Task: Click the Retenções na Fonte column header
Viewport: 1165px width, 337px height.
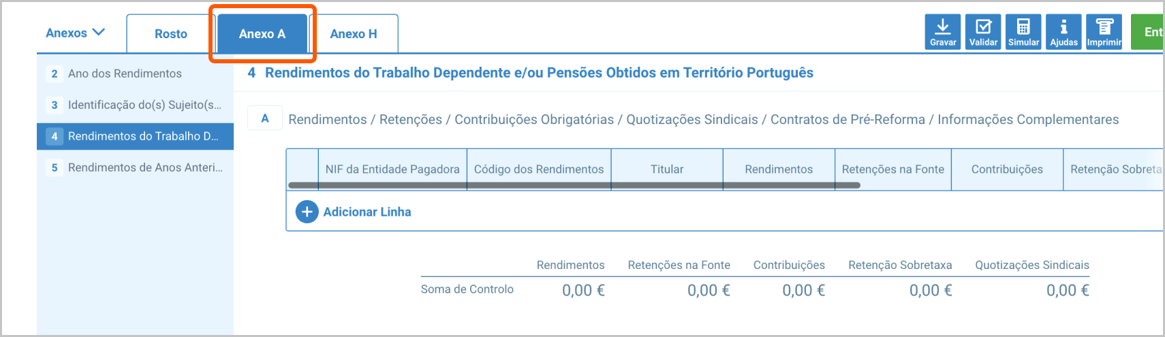Action: 892,169
